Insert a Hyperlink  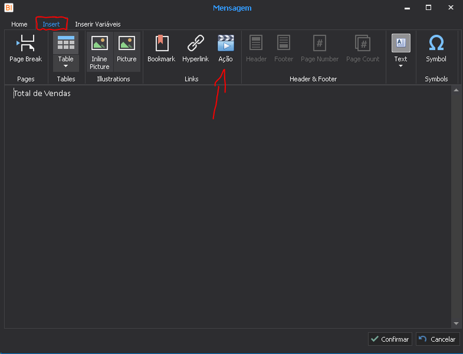click(196, 48)
